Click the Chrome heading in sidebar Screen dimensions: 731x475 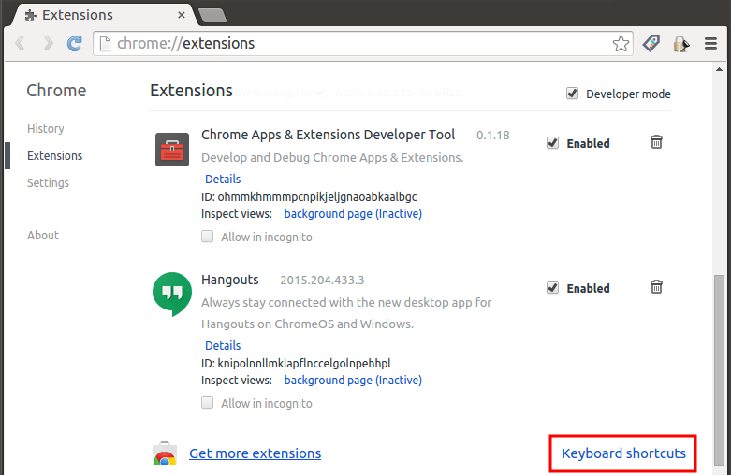tap(56, 91)
